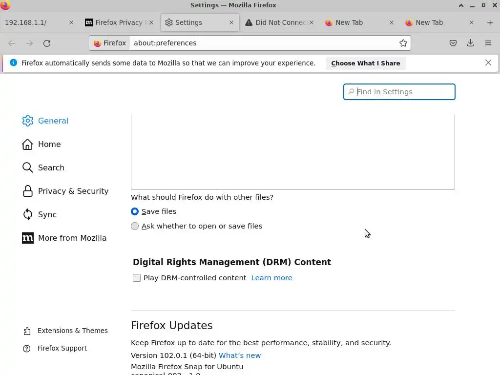This screenshot has height=375, width=500.
Task: Select Ask whether to open or save files
Action: pos(135,226)
